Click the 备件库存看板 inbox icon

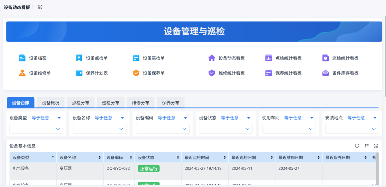pos(326,73)
